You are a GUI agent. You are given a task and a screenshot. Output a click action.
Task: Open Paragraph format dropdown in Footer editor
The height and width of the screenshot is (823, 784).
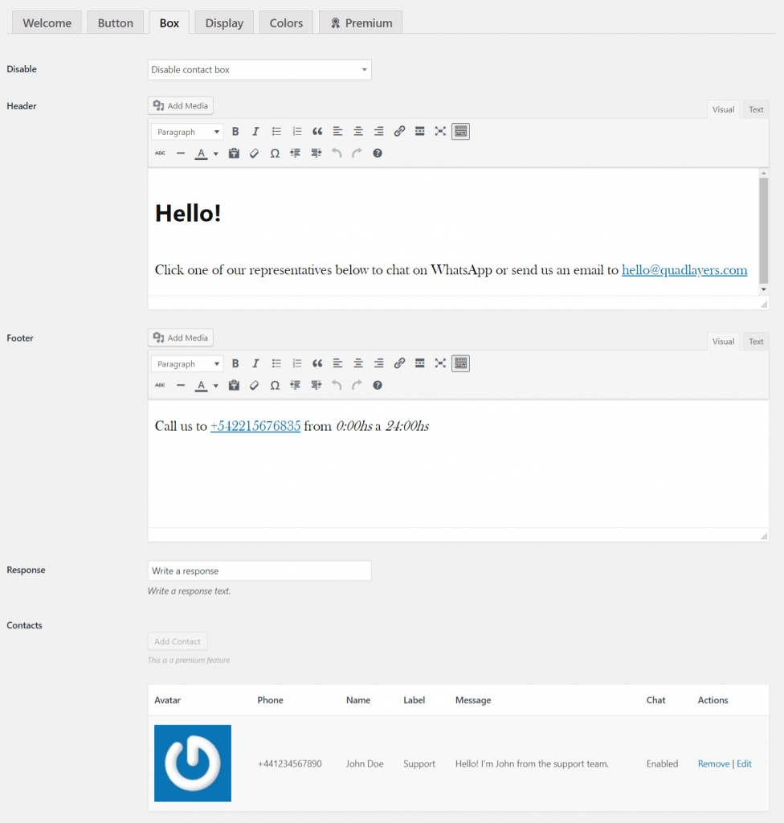click(x=187, y=364)
